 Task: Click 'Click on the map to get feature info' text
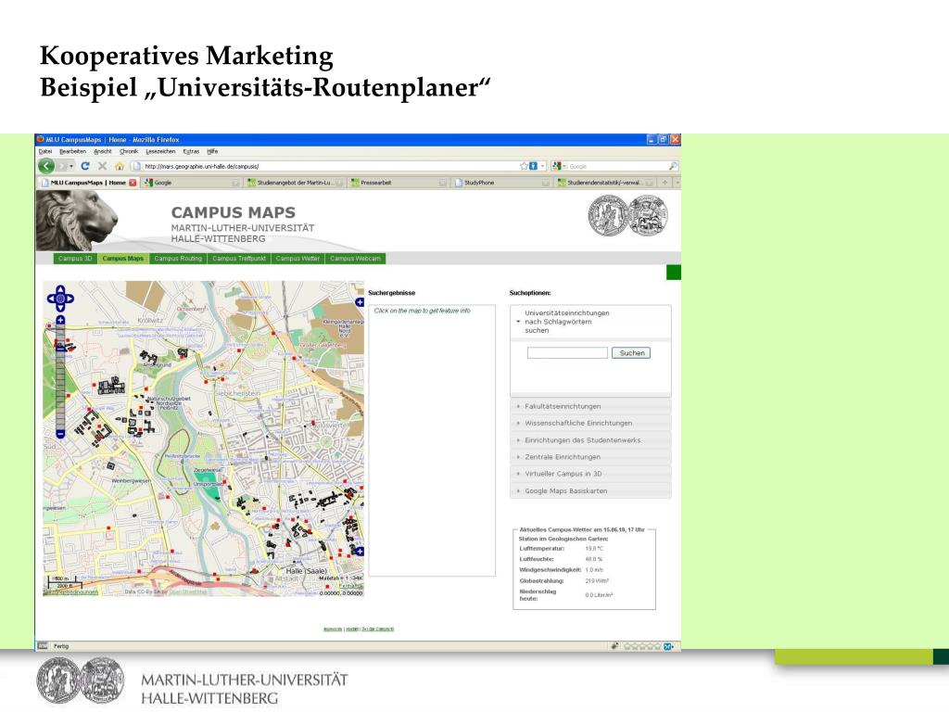coord(422,311)
